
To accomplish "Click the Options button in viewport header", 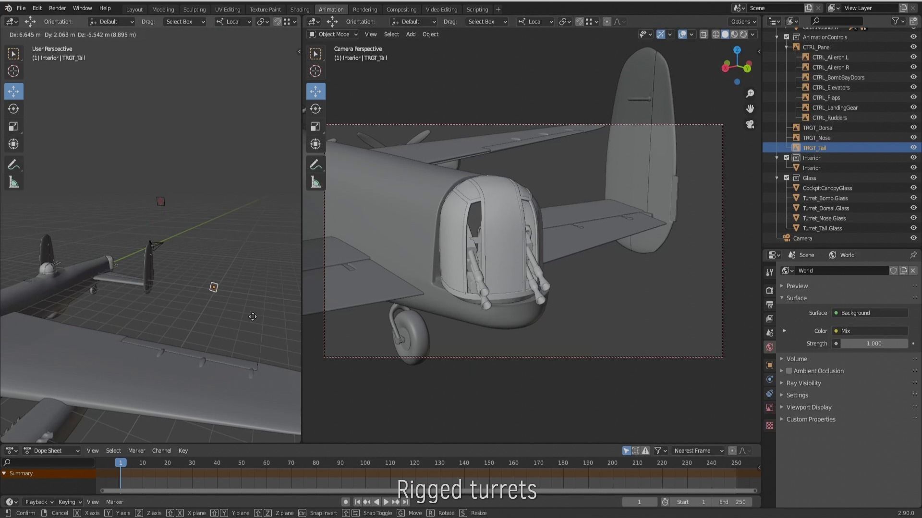I will point(743,22).
